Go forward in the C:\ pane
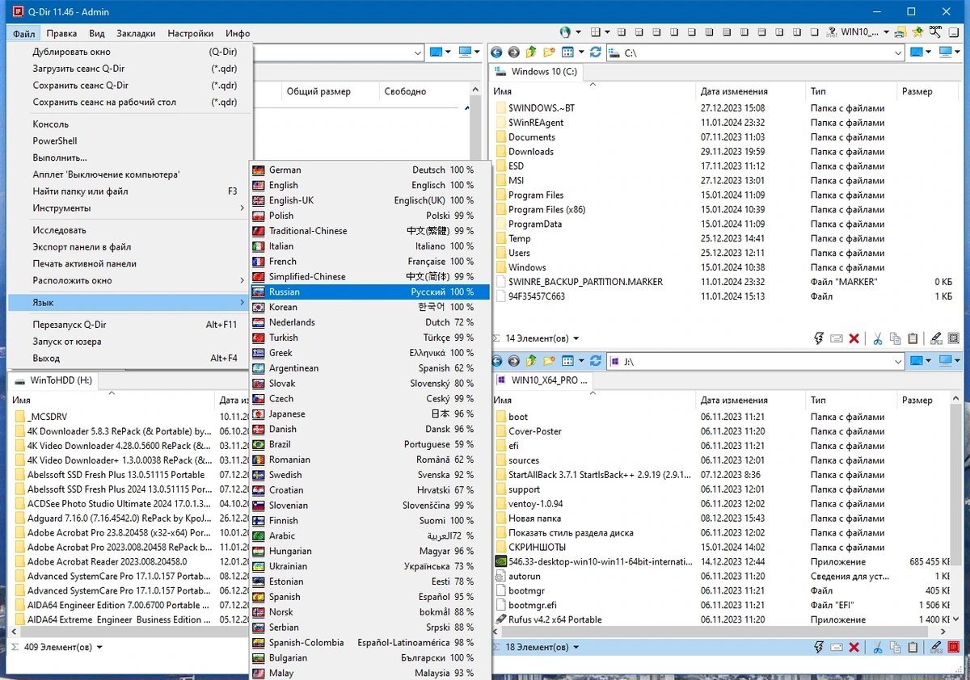 pyautogui.click(x=513, y=52)
